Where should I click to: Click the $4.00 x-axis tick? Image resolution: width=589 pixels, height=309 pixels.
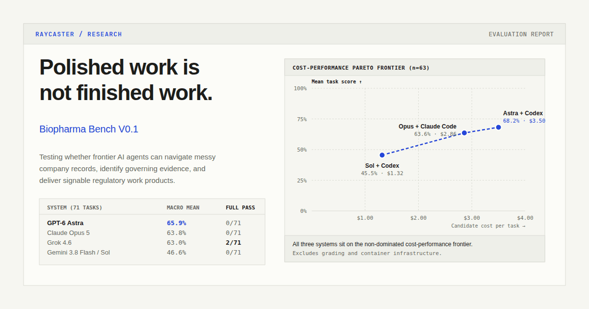pyautogui.click(x=525, y=218)
